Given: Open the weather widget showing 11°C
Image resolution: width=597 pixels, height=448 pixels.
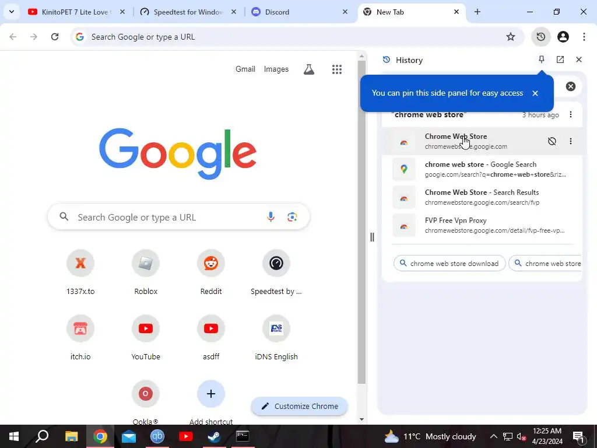Looking at the screenshot, I should coord(430,436).
